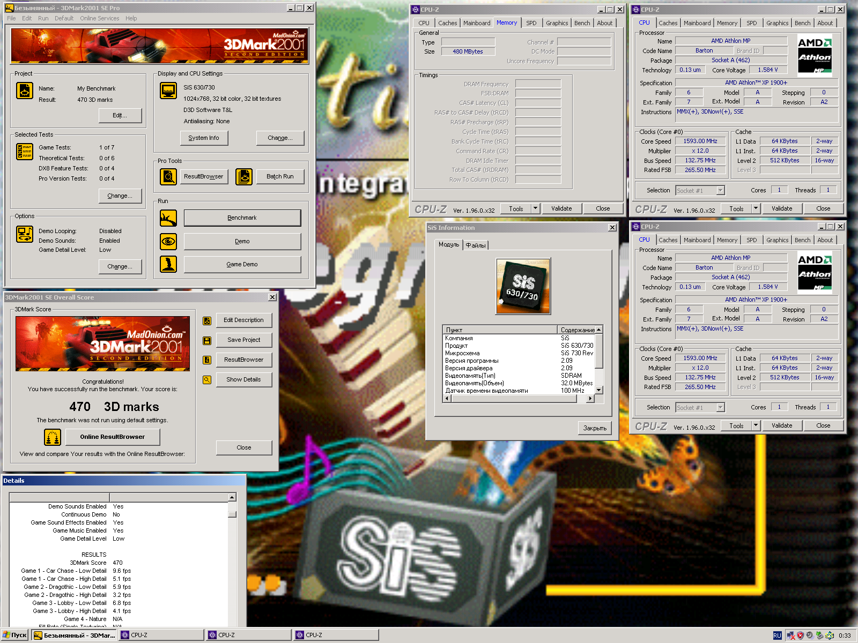
Task: Select the Bench tab in lower CPU-Z window
Action: click(x=802, y=240)
